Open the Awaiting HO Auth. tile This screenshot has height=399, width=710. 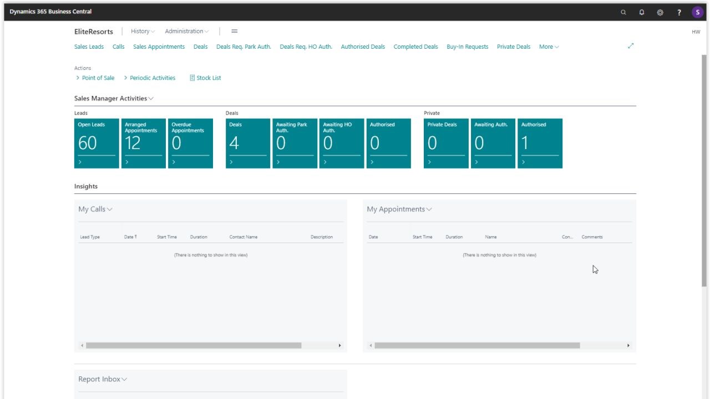(x=342, y=144)
